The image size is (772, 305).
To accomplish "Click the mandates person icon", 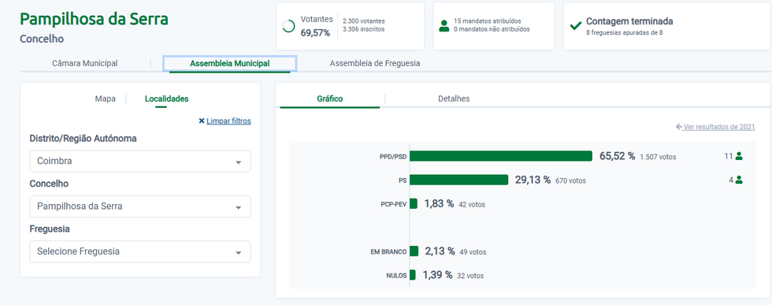I will point(444,26).
